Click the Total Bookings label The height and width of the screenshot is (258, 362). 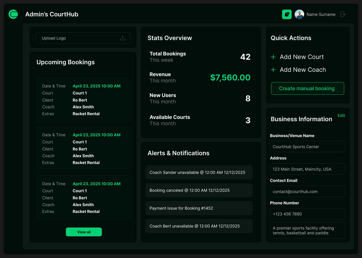(x=168, y=54)
